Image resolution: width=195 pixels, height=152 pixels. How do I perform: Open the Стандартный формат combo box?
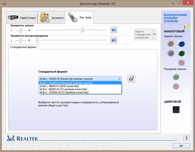(x=80, y=79)
